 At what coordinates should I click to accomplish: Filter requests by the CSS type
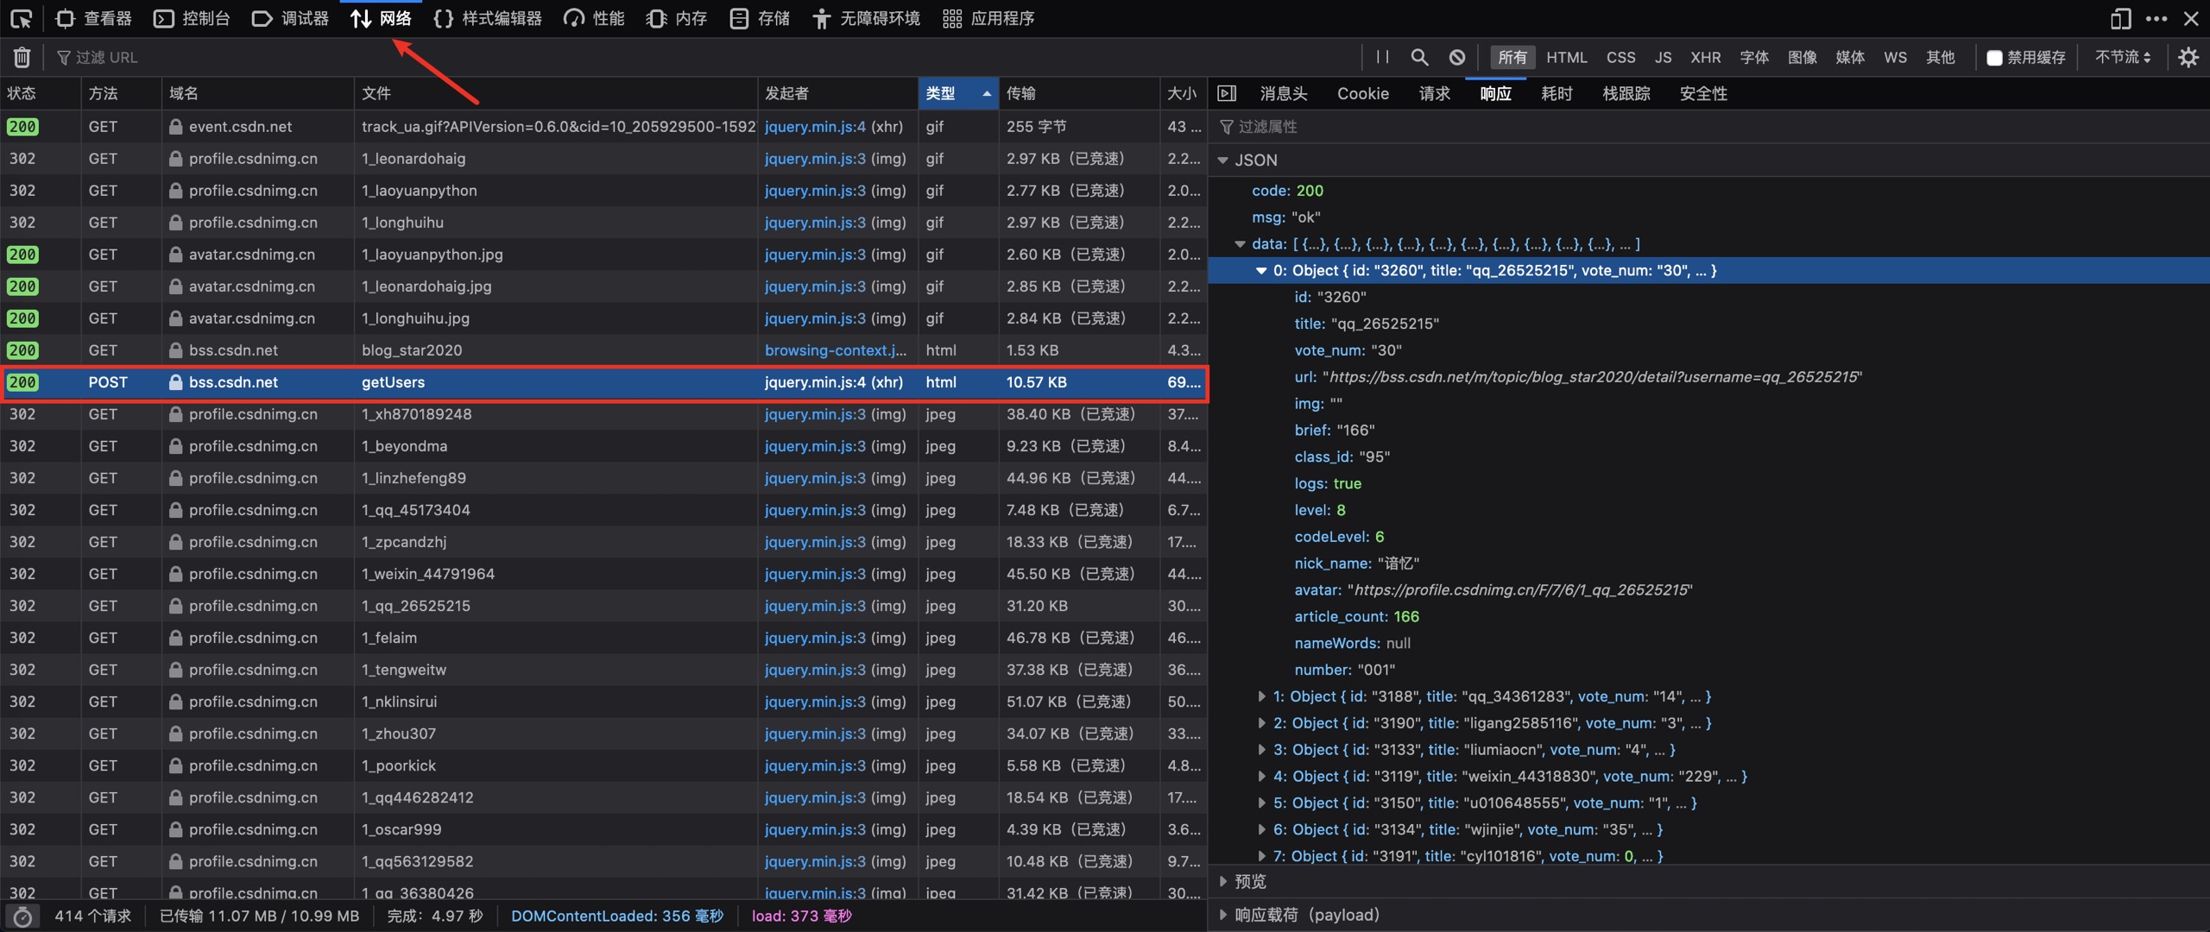1620,57
